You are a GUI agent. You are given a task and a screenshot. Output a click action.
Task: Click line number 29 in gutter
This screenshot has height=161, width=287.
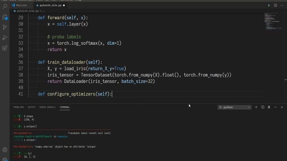coord(21,18)
